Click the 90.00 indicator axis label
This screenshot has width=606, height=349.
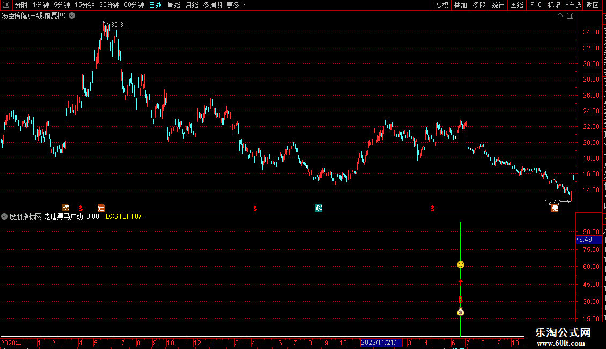[x=592, y=232]
